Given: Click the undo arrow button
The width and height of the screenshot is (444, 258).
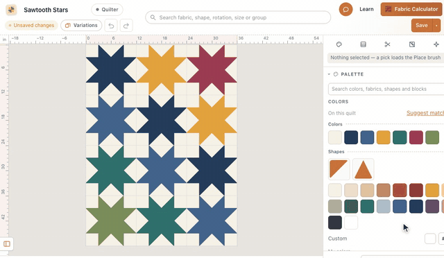Looking at the screenshot, I should pyautogui.click(x=111, y=26).
